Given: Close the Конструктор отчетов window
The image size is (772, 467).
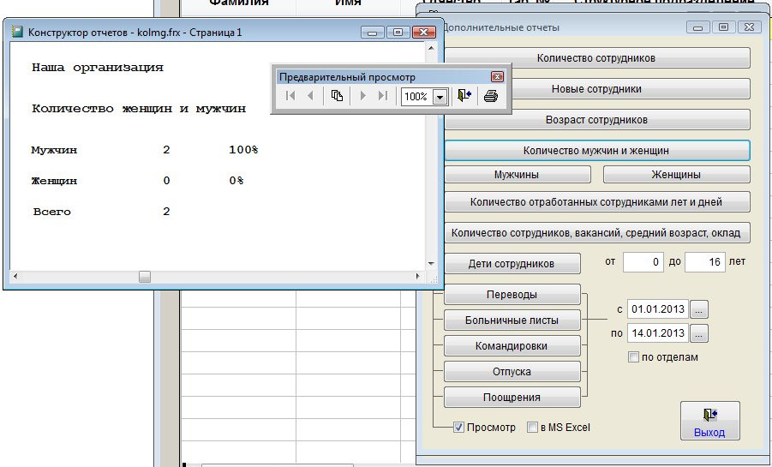Looking at the screenshot, I should pyautogui.click(x=423, y=33).
